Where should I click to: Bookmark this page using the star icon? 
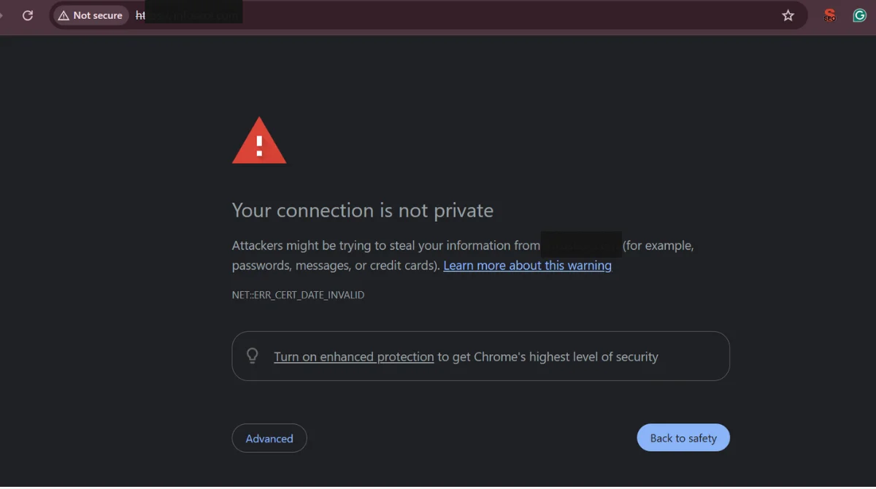tap(788, 15)
